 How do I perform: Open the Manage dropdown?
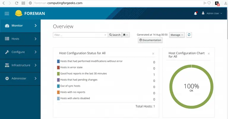[177, 35]
